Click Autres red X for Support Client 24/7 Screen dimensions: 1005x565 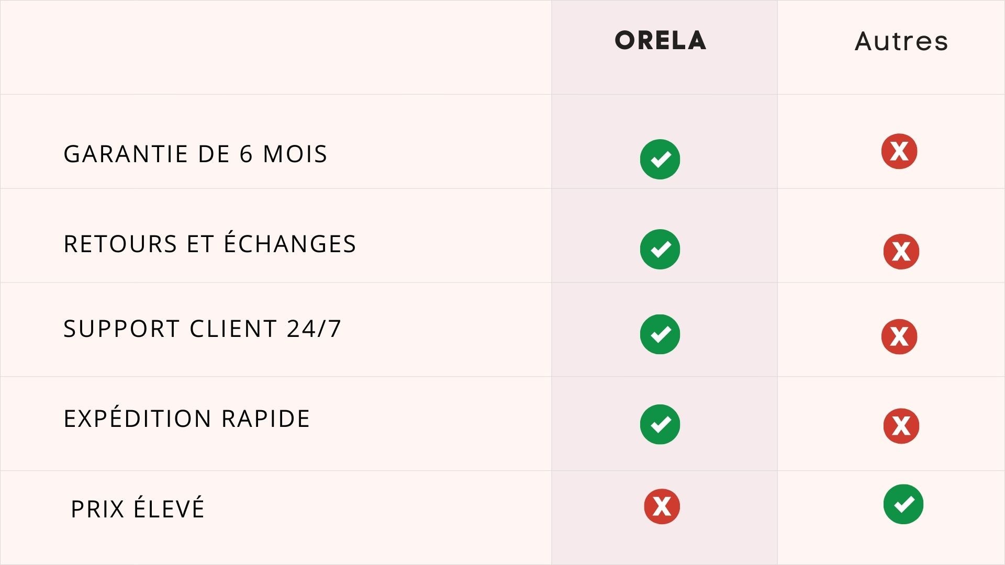[x=899, y=336]
